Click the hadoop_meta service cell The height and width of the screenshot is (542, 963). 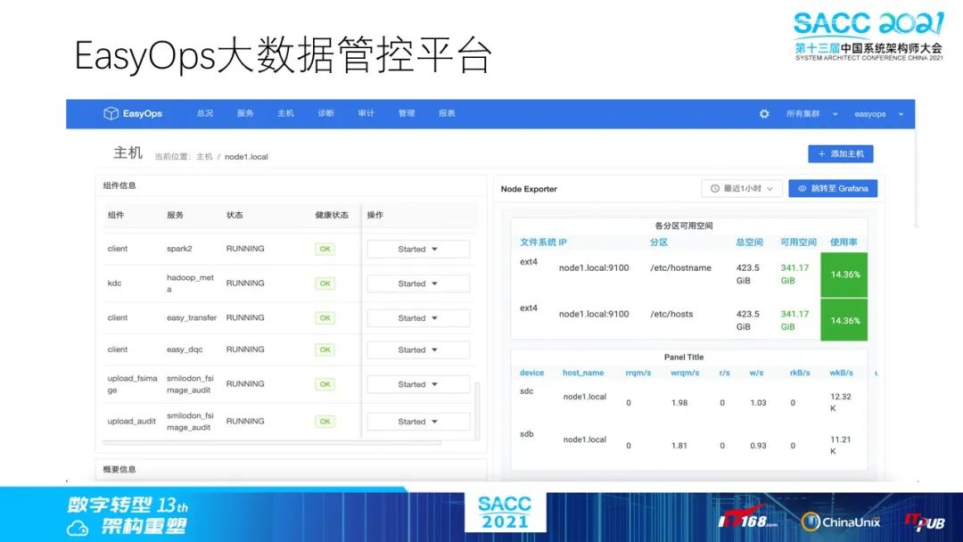191,283
